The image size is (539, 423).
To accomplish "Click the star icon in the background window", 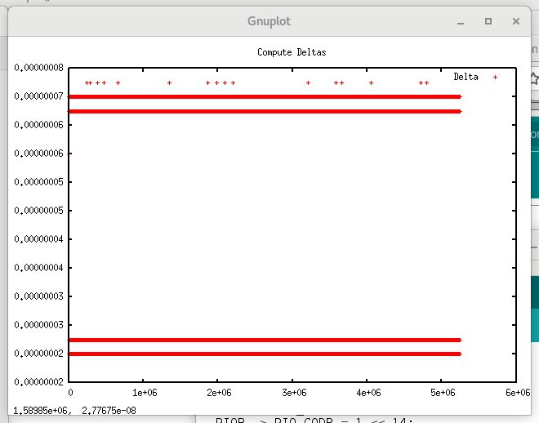I will [535, 78].
